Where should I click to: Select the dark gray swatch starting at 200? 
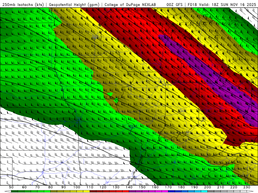[211, 191]
